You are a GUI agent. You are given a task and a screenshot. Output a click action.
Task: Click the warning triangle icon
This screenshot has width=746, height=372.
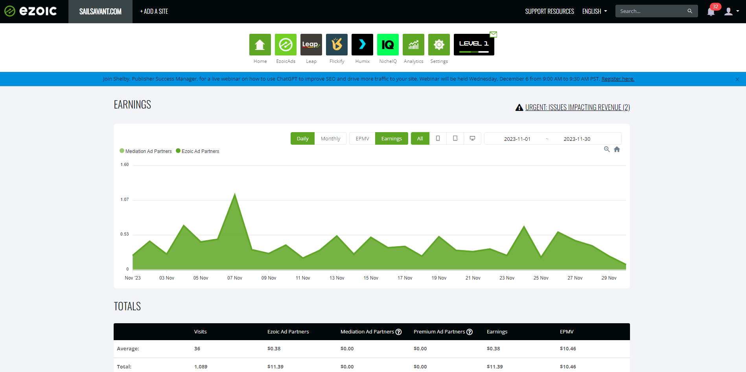[519, 107]
